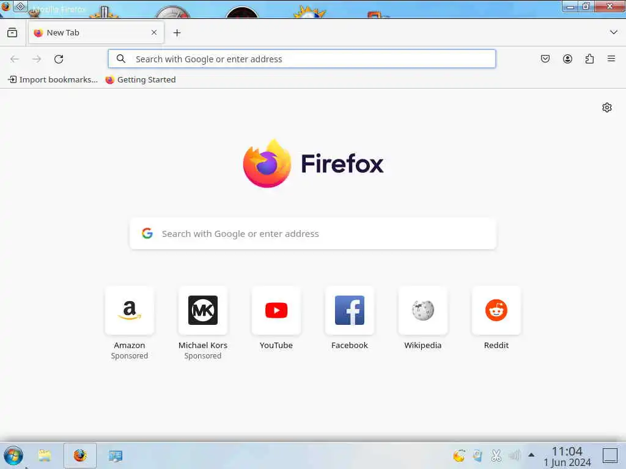
Task: Open the Pocket saved items icon
Action: [545, 59]
